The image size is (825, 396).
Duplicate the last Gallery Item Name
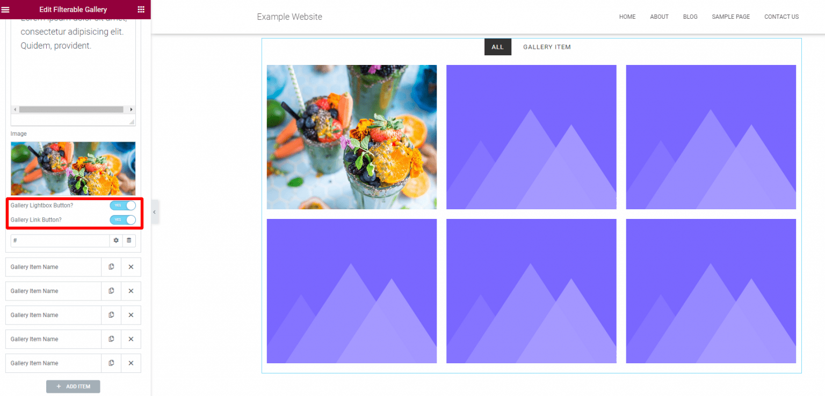[x=111, y=363]
